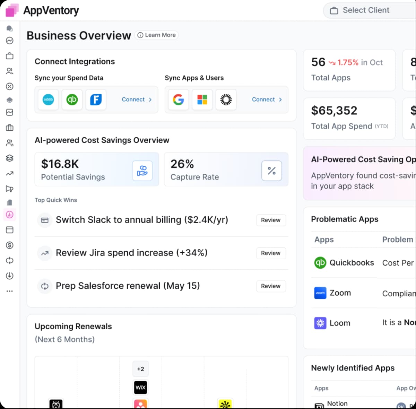The height and width of the screenshot is (409, 416).
Task: Click the trend icon beside Jira spend
Action: point(45,253)
